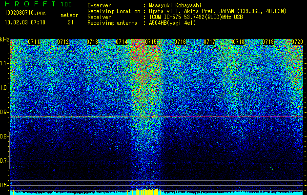Viewport: 307px width, 195px height.
Task: Click the Ogata-vill. Akita-Pref. JAPAN location text
Action: tap(218, 11)
